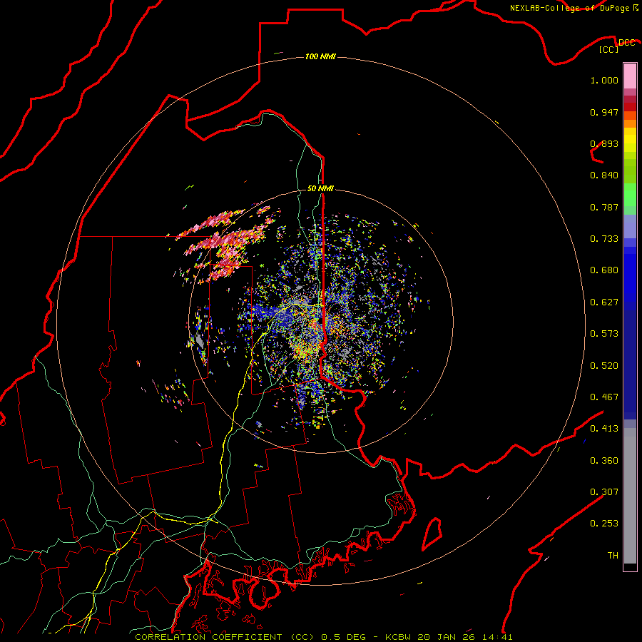Click the 0.893 legend value
This screenshot has height=642, width=642.
[x=604, y=143]
